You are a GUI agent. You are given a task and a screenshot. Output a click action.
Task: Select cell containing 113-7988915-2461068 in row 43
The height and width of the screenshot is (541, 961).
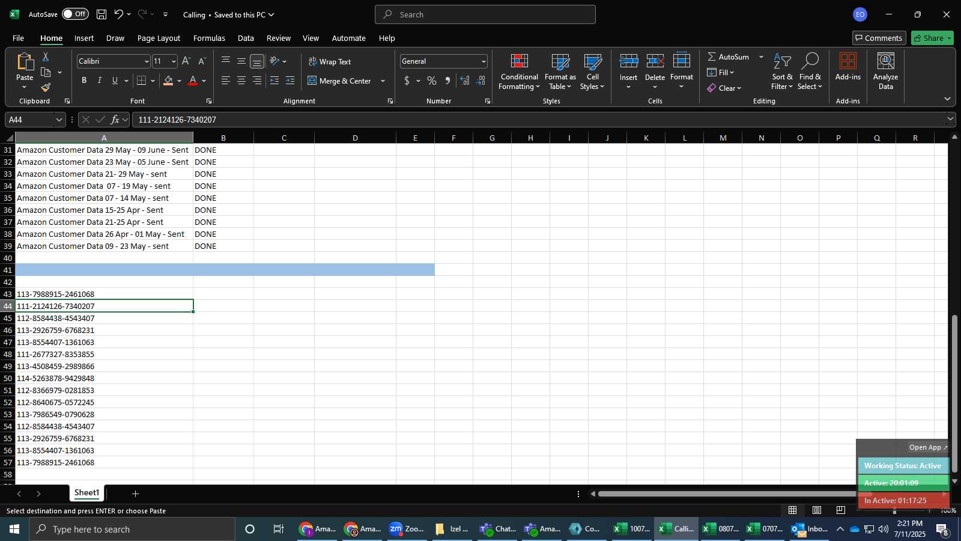[x=104, y=294]
